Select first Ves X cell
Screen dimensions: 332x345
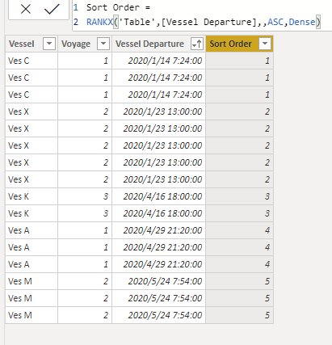32,111
